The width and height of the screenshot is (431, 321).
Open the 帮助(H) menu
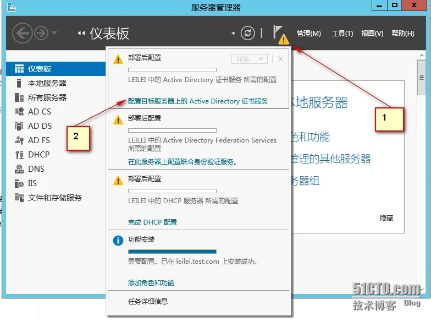coord(403,33)
